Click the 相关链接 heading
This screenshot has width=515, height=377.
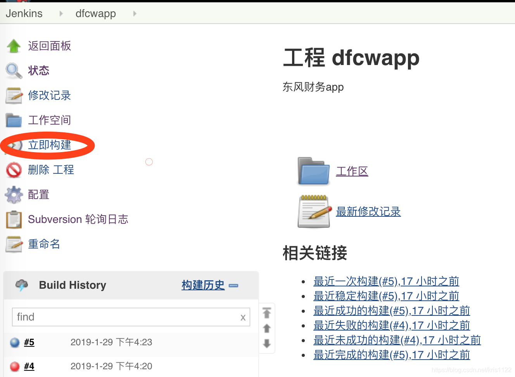pyautogui.click(x=315, y=253)
